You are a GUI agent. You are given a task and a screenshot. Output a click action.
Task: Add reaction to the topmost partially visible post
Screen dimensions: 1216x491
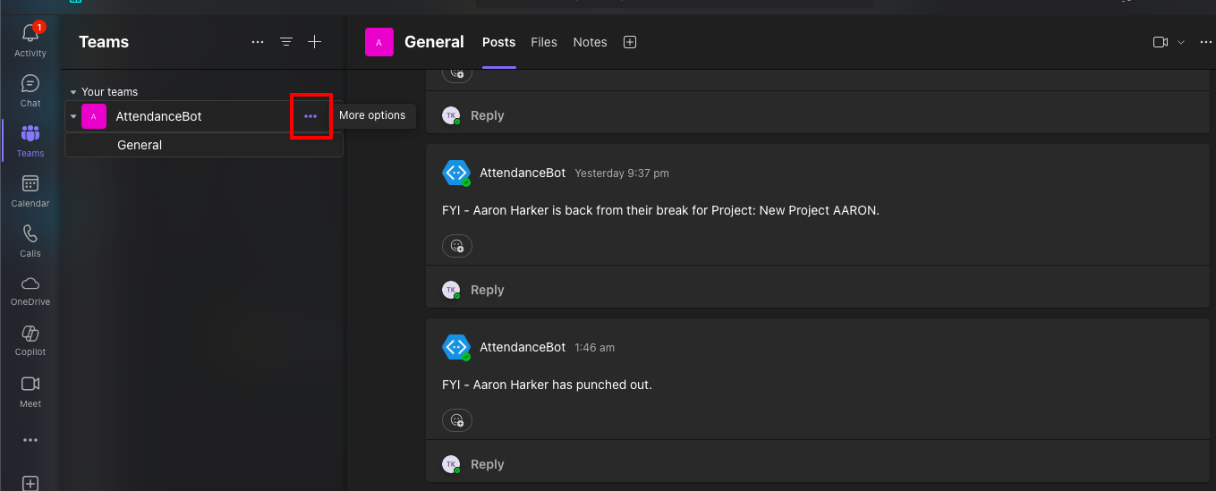coord(457,73)
